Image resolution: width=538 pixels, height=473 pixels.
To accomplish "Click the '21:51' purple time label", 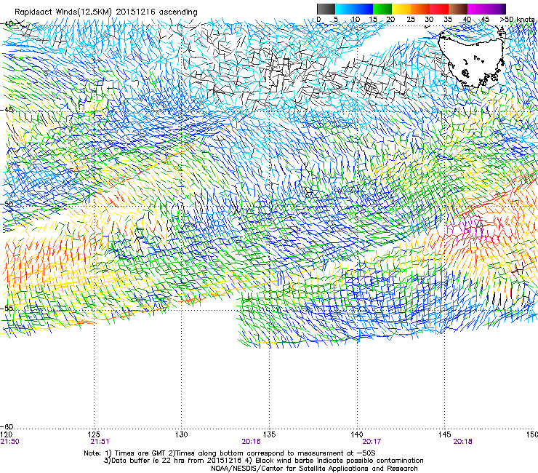I will pos(100,442).
